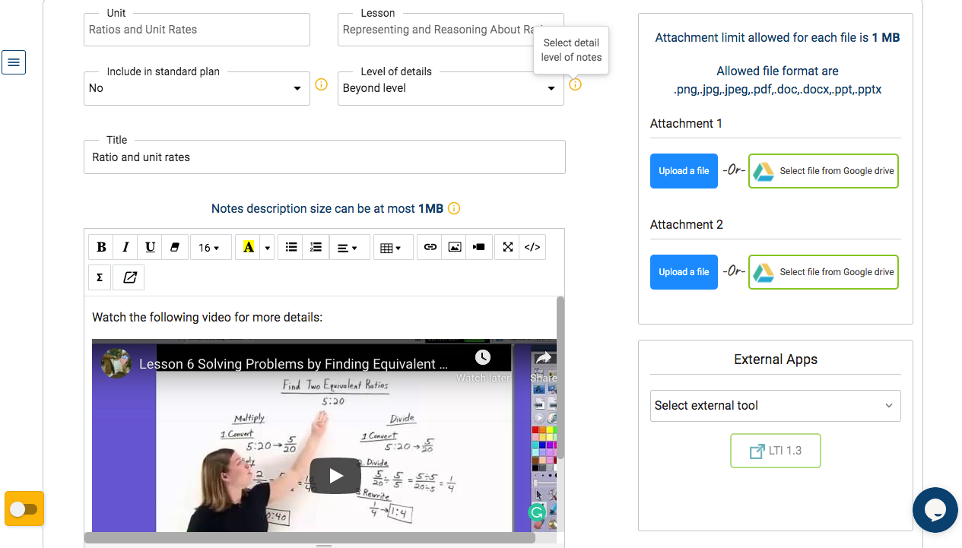Screen dimensions: 962x548
Task: Select Google Drive file for Attachment 1
Action: coord(824,171)
